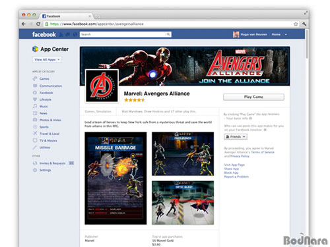The height and width of the screenshot is (247, 330).
Task: Bookmark page with star icon
Action: (x=296, y=24)
